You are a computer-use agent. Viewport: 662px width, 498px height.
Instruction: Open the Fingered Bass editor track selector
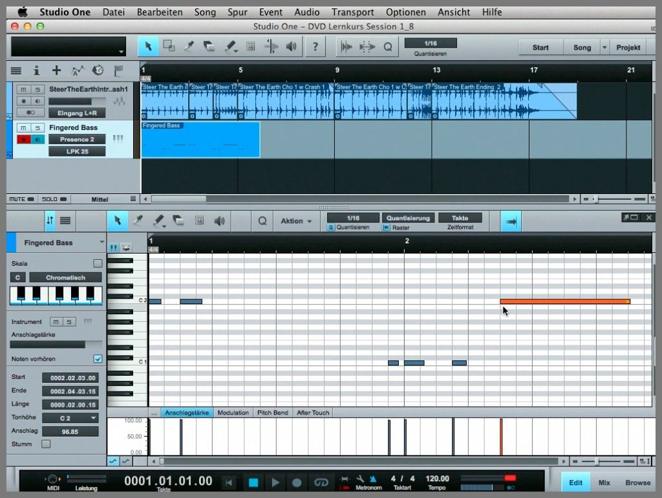click(x=61, y=243)
